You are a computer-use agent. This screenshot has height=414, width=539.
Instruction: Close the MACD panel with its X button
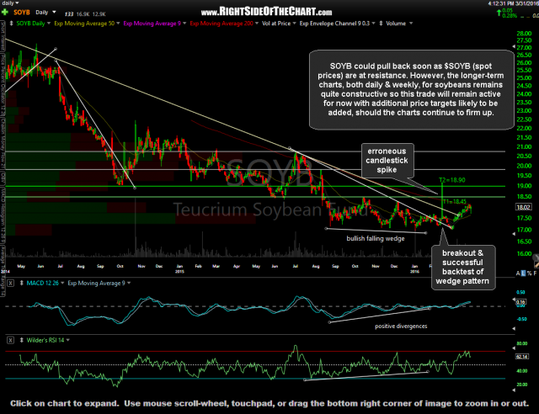pos(11,283)
